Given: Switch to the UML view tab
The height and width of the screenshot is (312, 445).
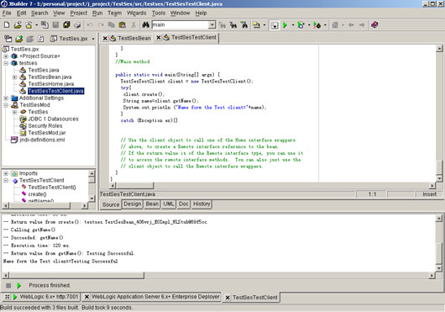Looking at the screenshot, I should 168,204.
